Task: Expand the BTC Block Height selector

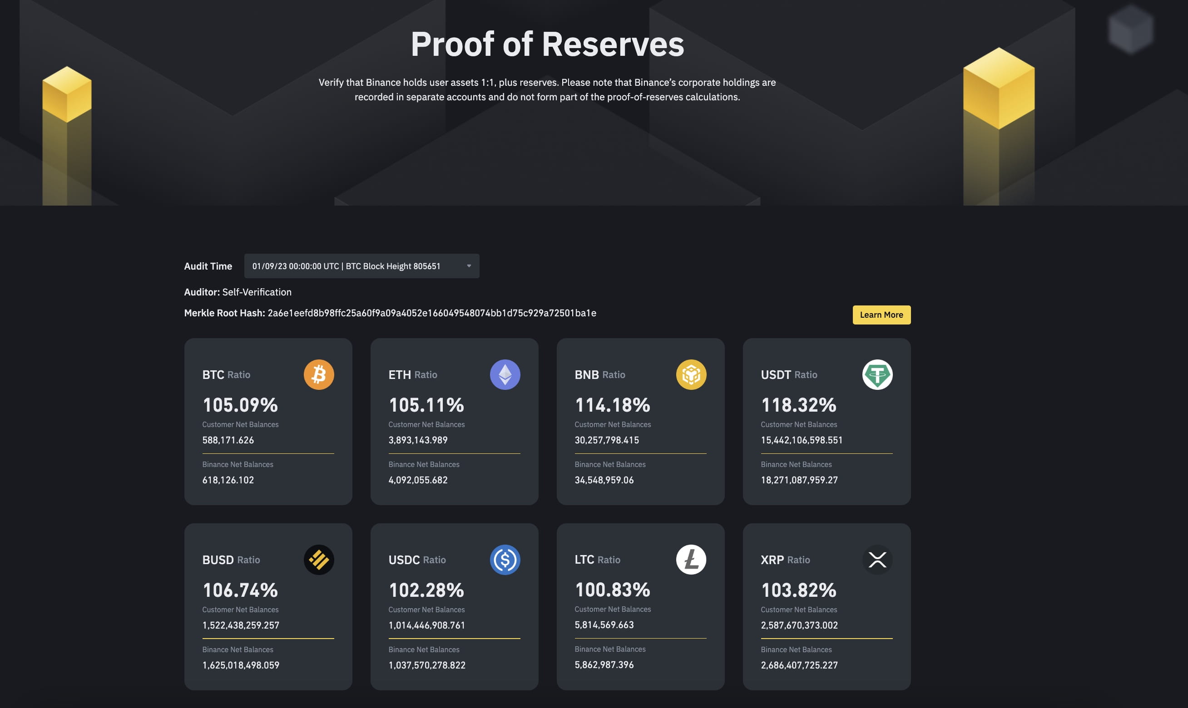Action: pyautogui.click(x=361, y=266)
